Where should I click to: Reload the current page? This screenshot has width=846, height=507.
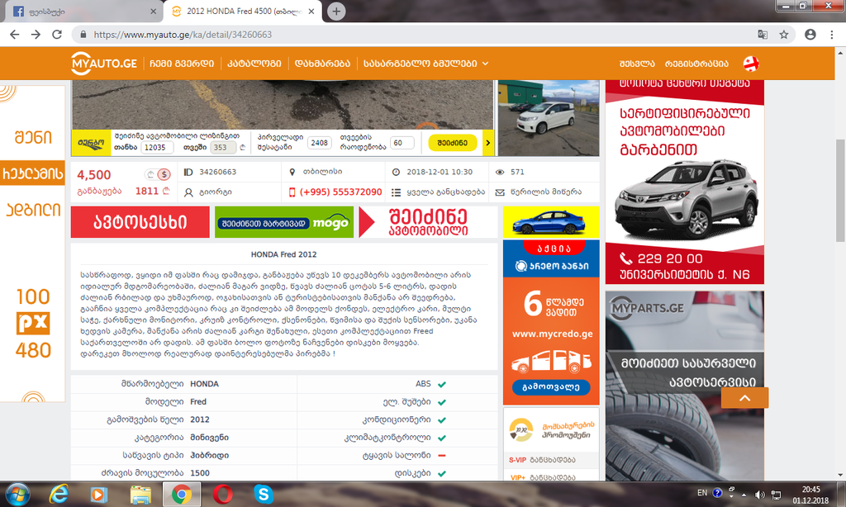tap(57, 35)
